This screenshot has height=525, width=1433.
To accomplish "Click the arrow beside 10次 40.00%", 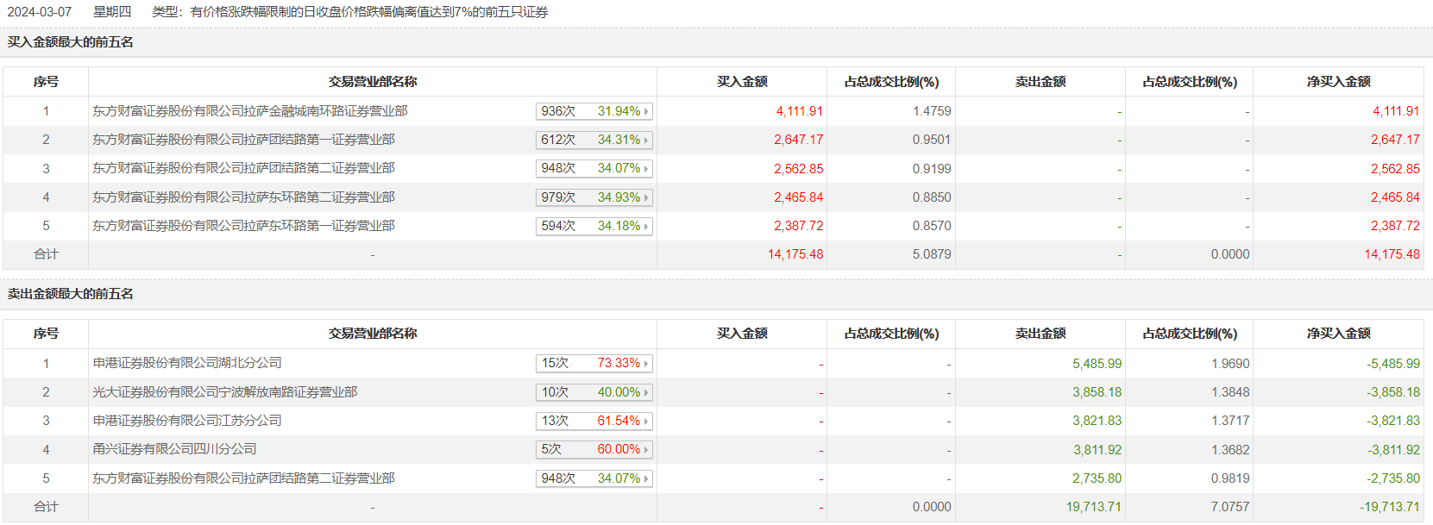I will [x=646, y=392].
